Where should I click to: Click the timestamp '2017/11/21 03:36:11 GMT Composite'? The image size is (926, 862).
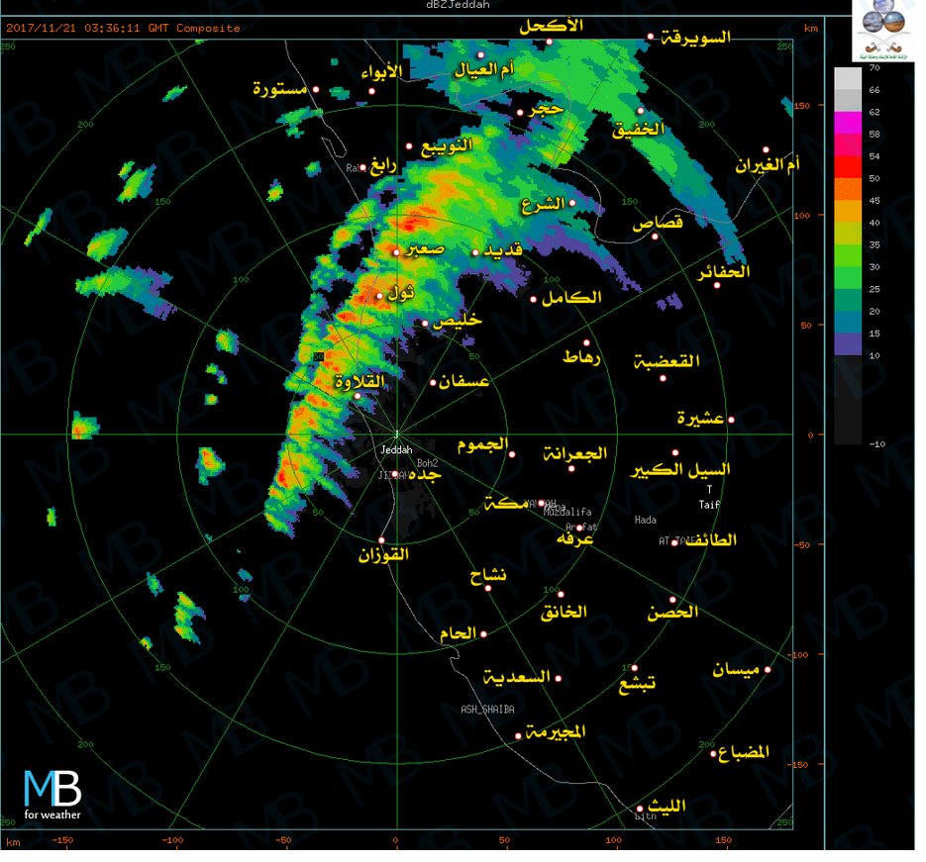pyautogui.click(x=123, y=28)
